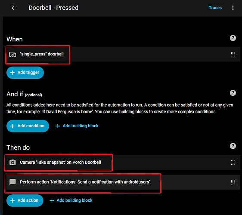This screenshot has width=242, height=215.
Task: Click the Add action button
Action: [25, 200]
